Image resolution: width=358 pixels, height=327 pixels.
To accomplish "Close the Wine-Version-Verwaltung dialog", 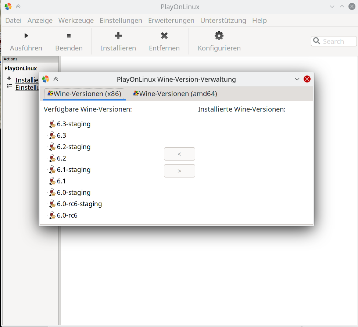I will (307, 79).
